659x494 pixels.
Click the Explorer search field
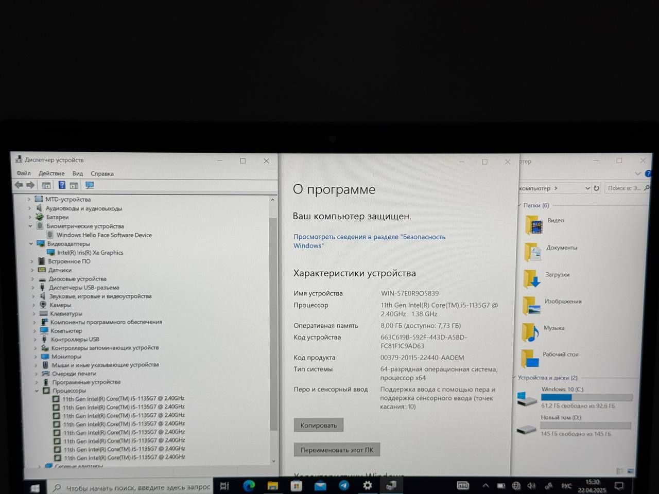coord(627,188)
